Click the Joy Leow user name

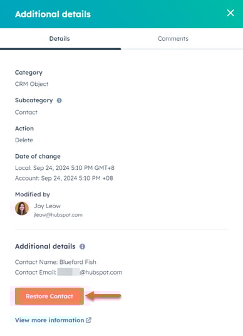tap(48, 206)
